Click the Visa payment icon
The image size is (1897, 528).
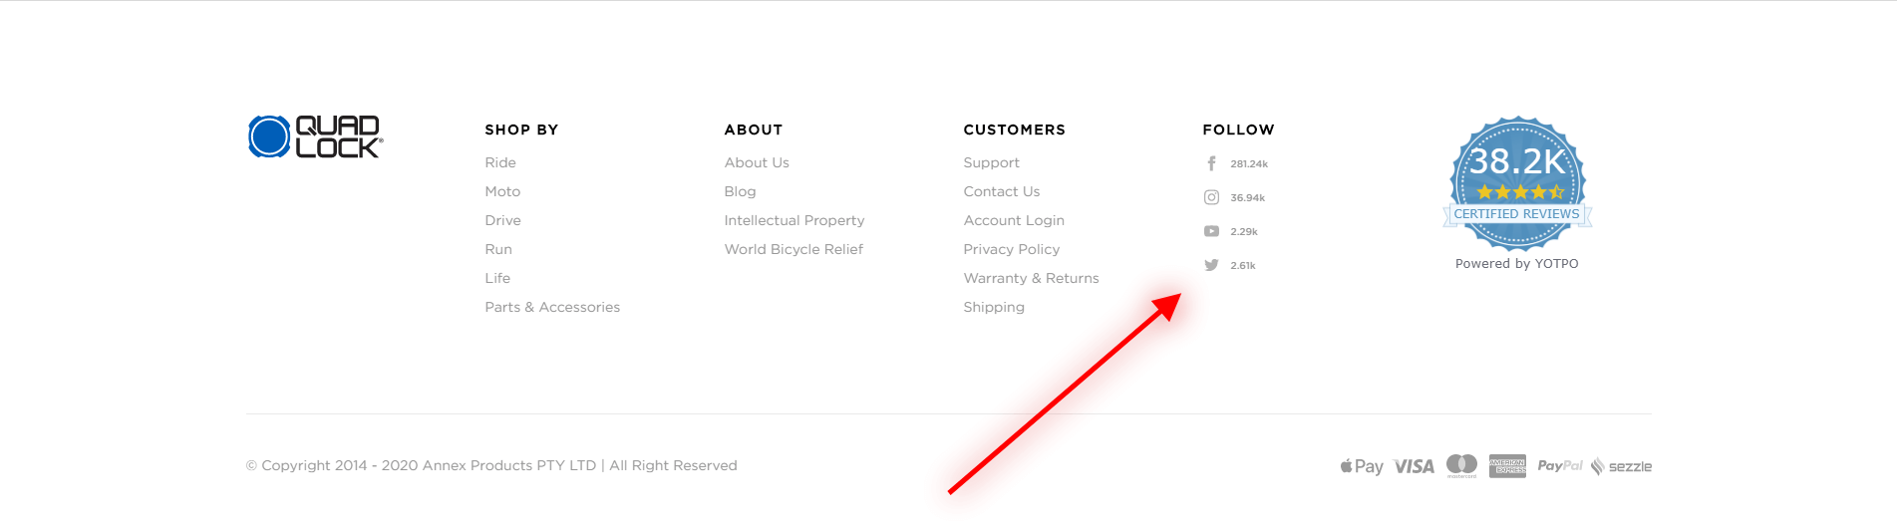click(1414, 466)
